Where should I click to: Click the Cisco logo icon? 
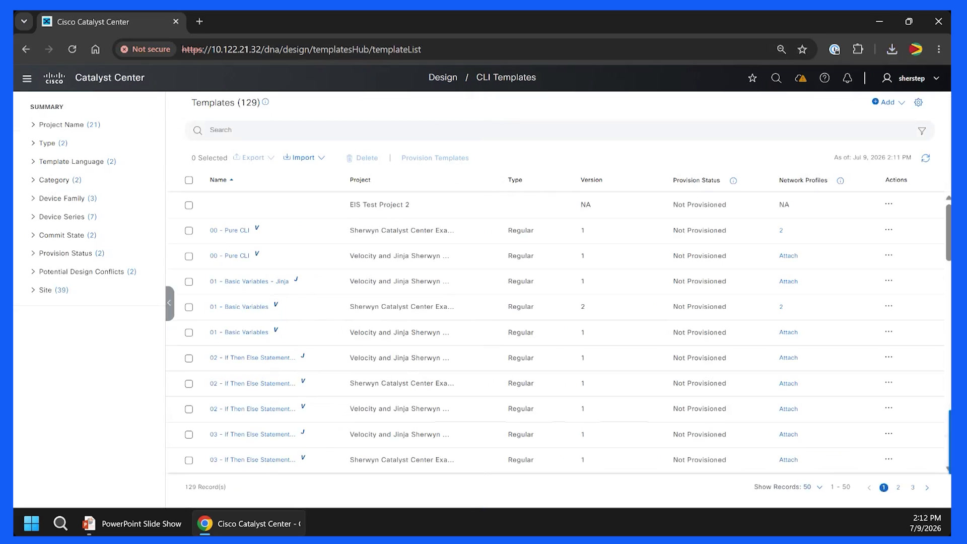(54, 78)
